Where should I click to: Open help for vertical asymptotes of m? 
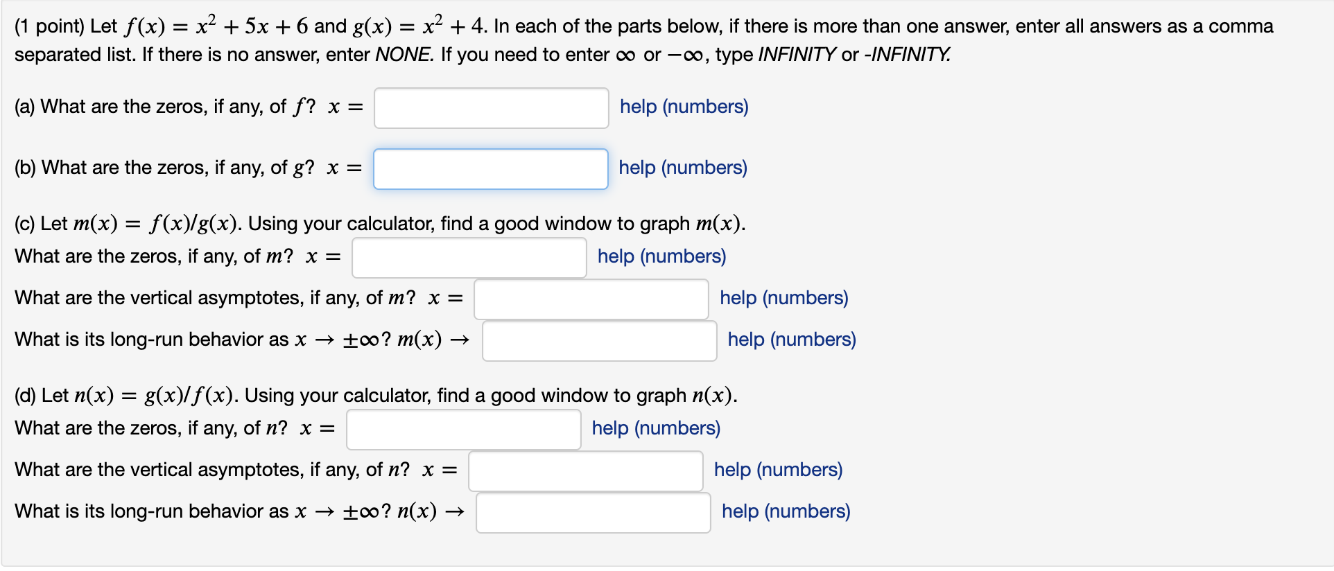coord(784,297)
